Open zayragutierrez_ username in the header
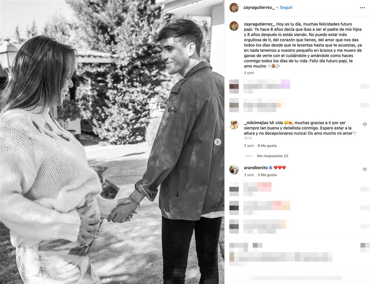The image size is (370, 284). click(x=259, y=7)
